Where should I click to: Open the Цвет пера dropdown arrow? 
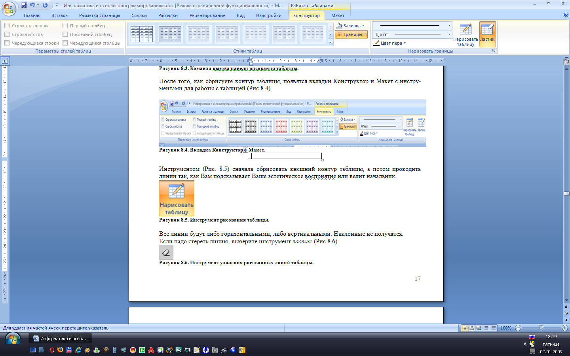coord(405,43)
